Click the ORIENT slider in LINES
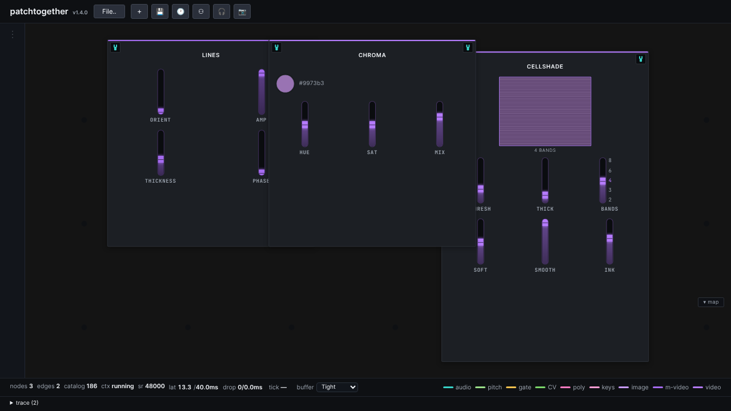This screenshot has height=411, width=731. click(x=161, y=92)
